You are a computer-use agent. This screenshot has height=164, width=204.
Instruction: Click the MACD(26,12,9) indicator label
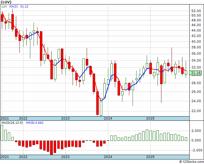coord(12,123)
